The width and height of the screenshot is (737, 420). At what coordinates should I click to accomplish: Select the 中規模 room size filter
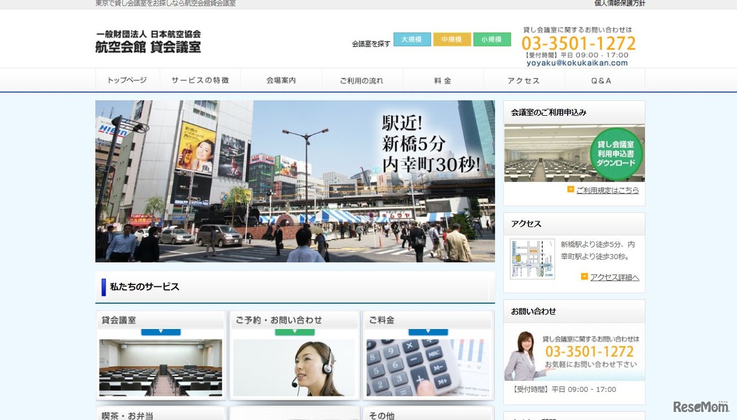tap(452, 39)
